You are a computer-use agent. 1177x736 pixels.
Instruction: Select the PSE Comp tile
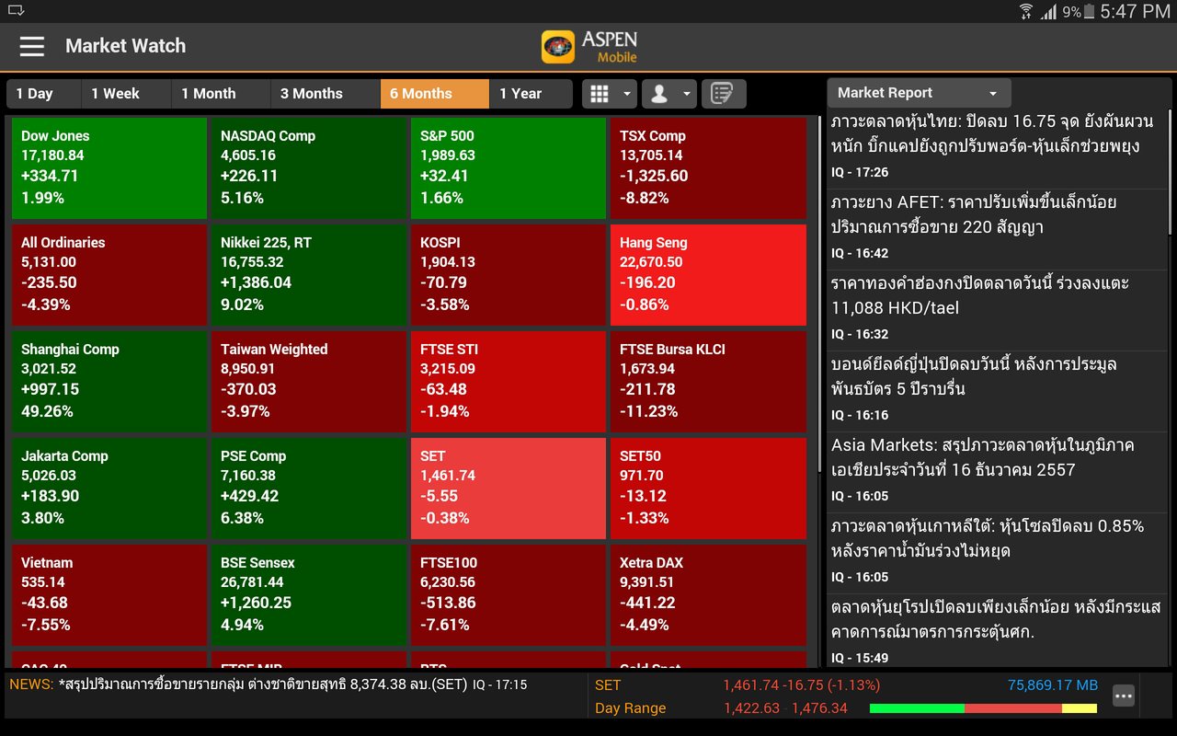[x=309, y=488]
